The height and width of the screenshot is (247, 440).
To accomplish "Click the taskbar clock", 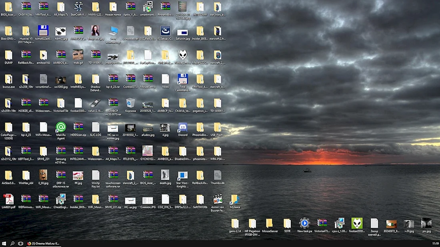I will tap(435, 244).
